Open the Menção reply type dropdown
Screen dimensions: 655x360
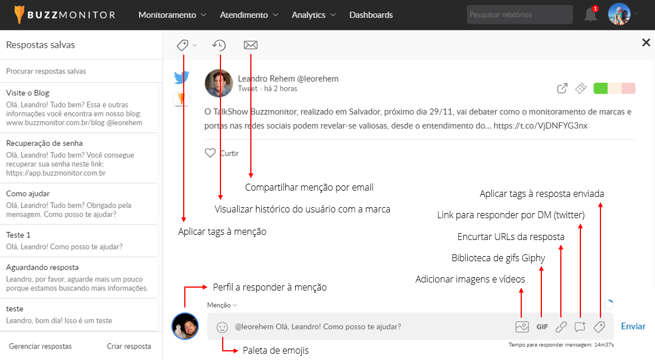[222, 305]
